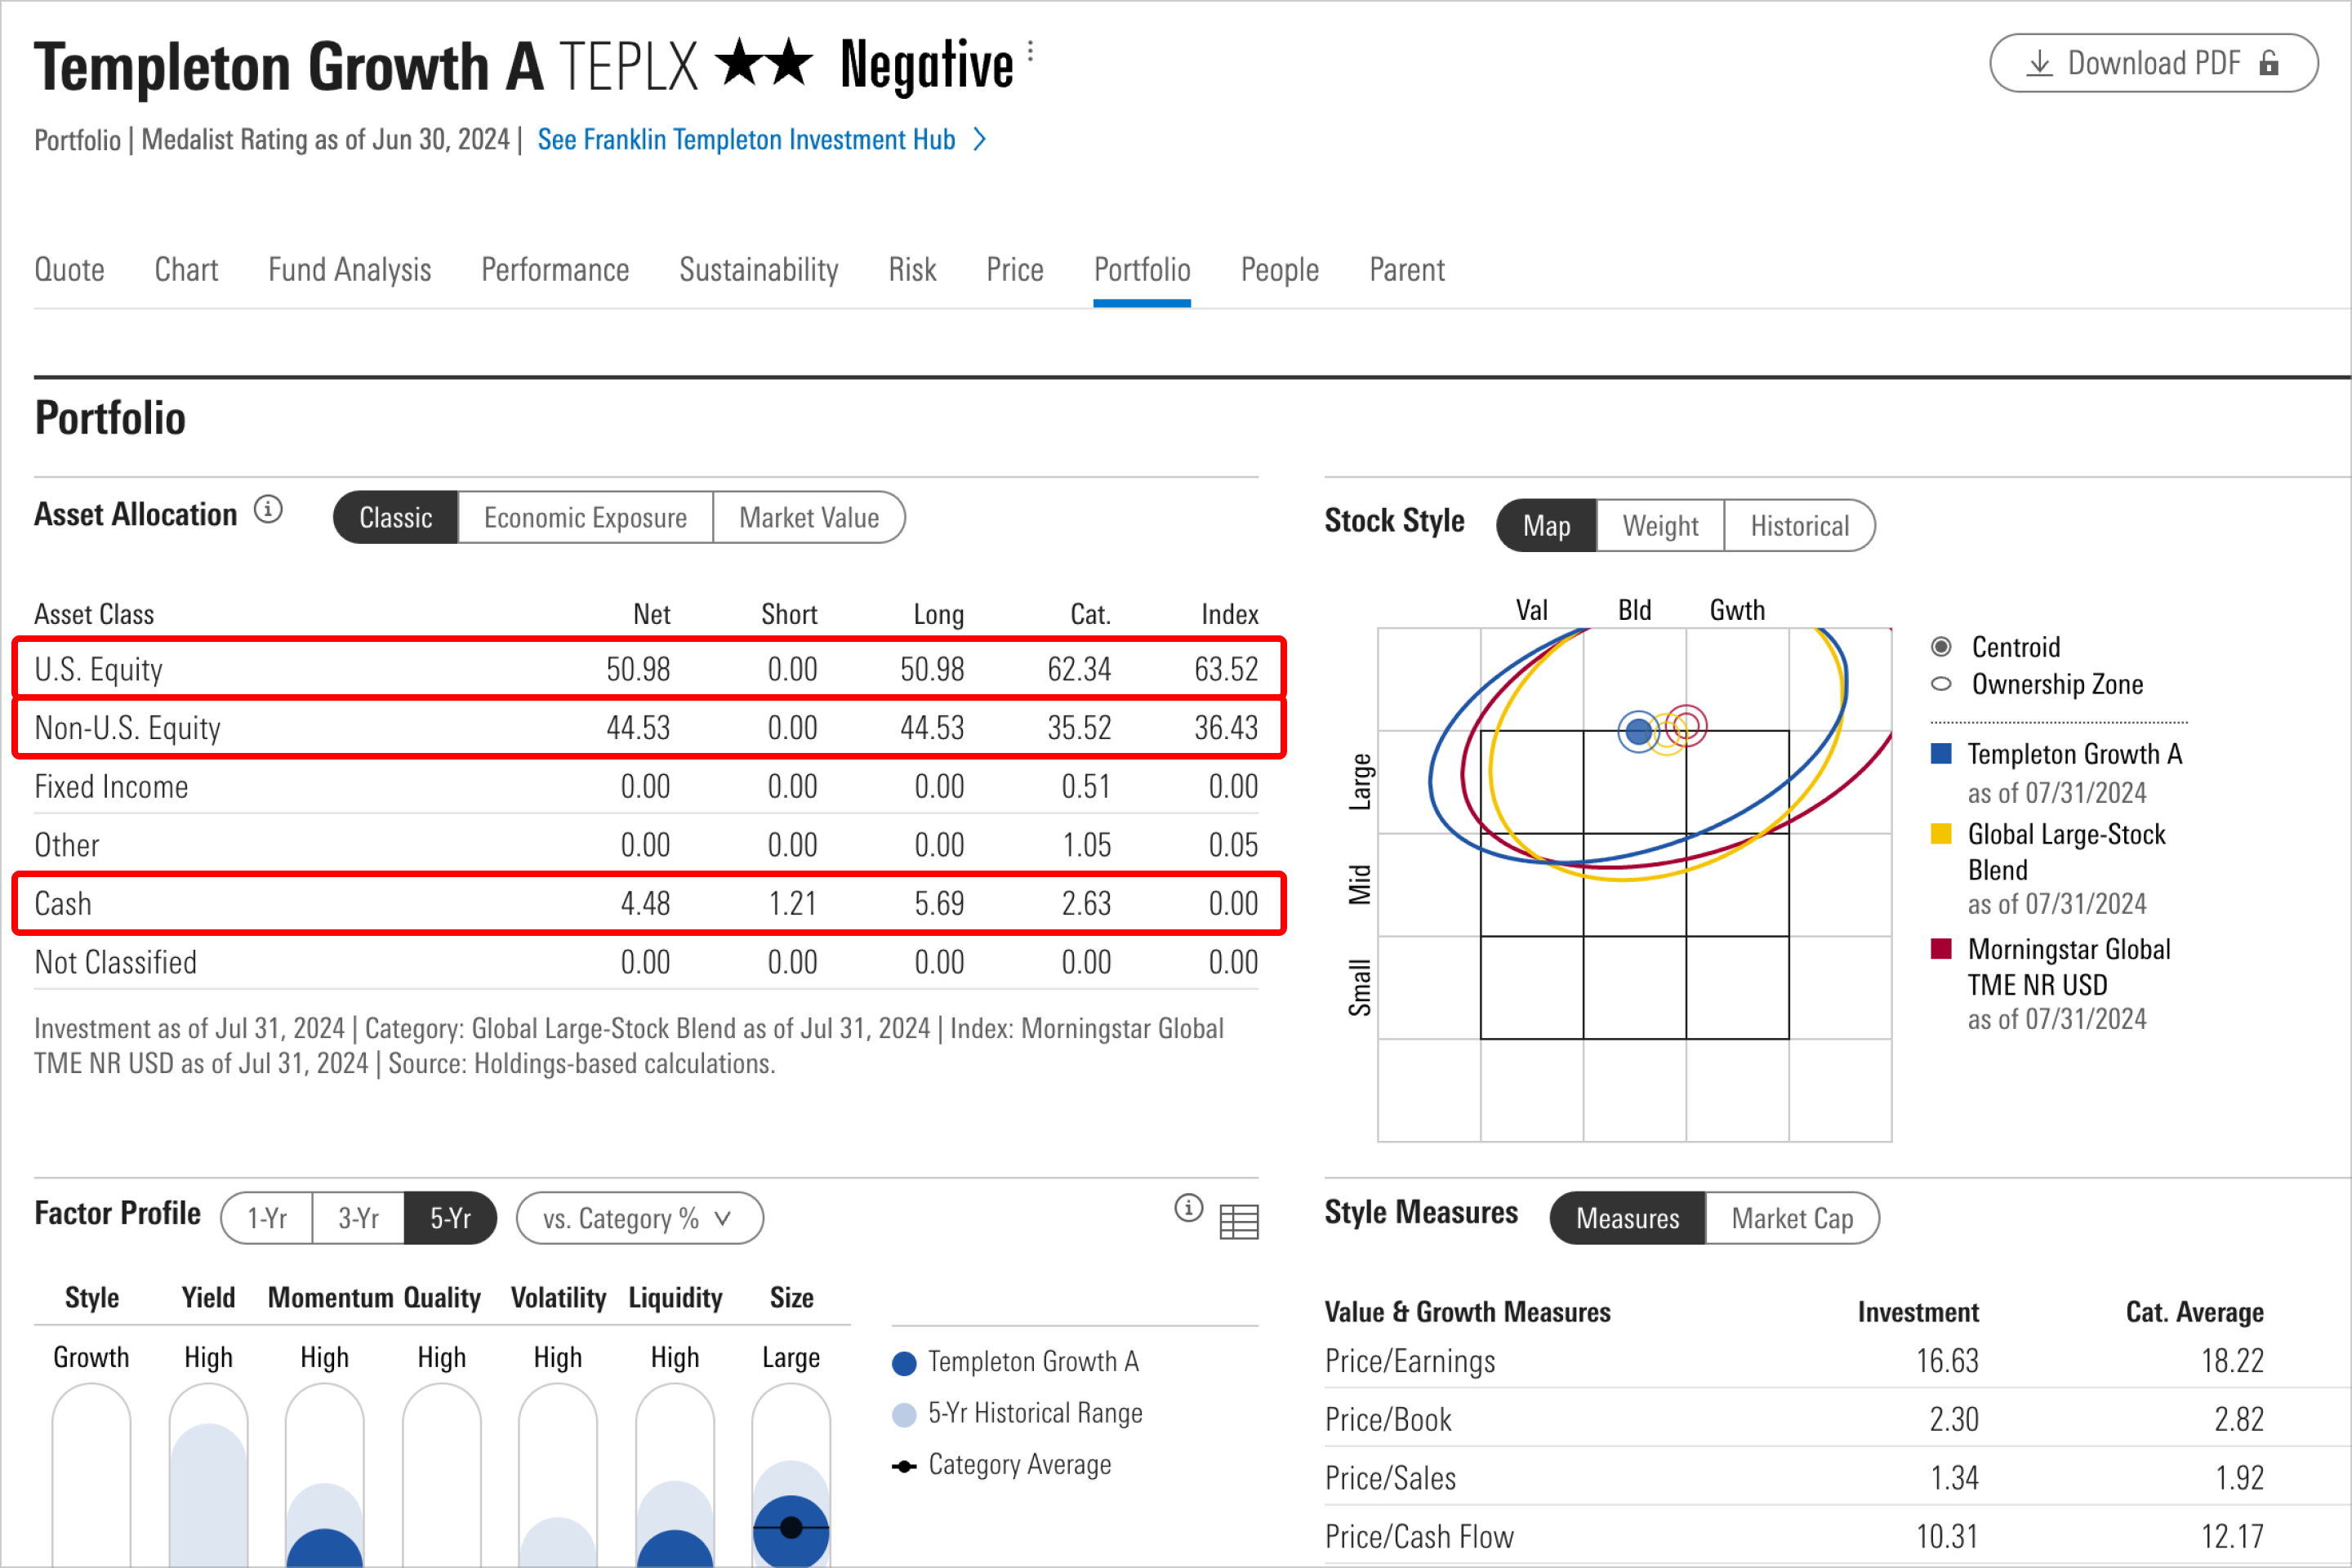Click the Centroid legend icon
The height and width of the screenshot is (1568, 2352).
click(x=1941, y=647)
